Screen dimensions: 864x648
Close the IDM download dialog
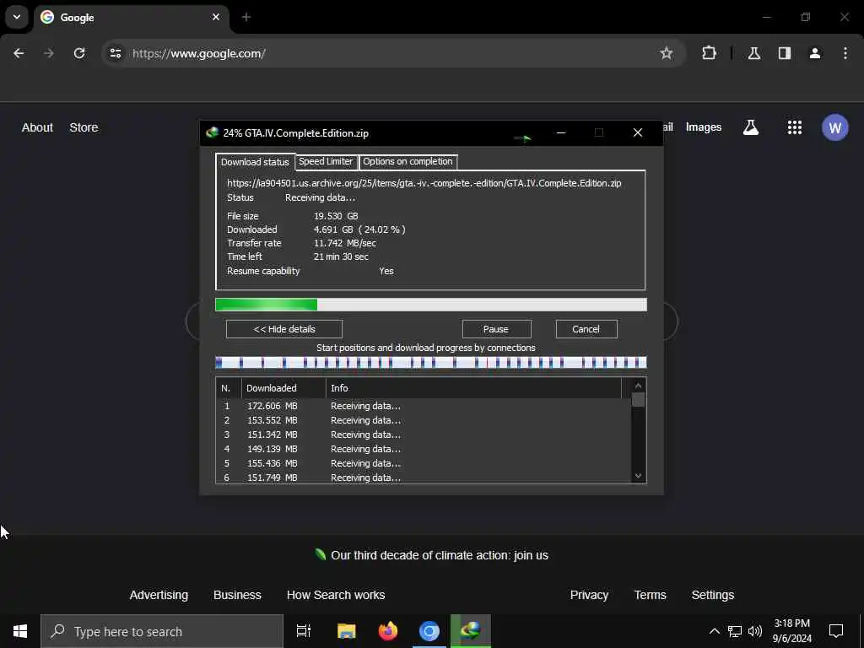click(x=638, y=132)
